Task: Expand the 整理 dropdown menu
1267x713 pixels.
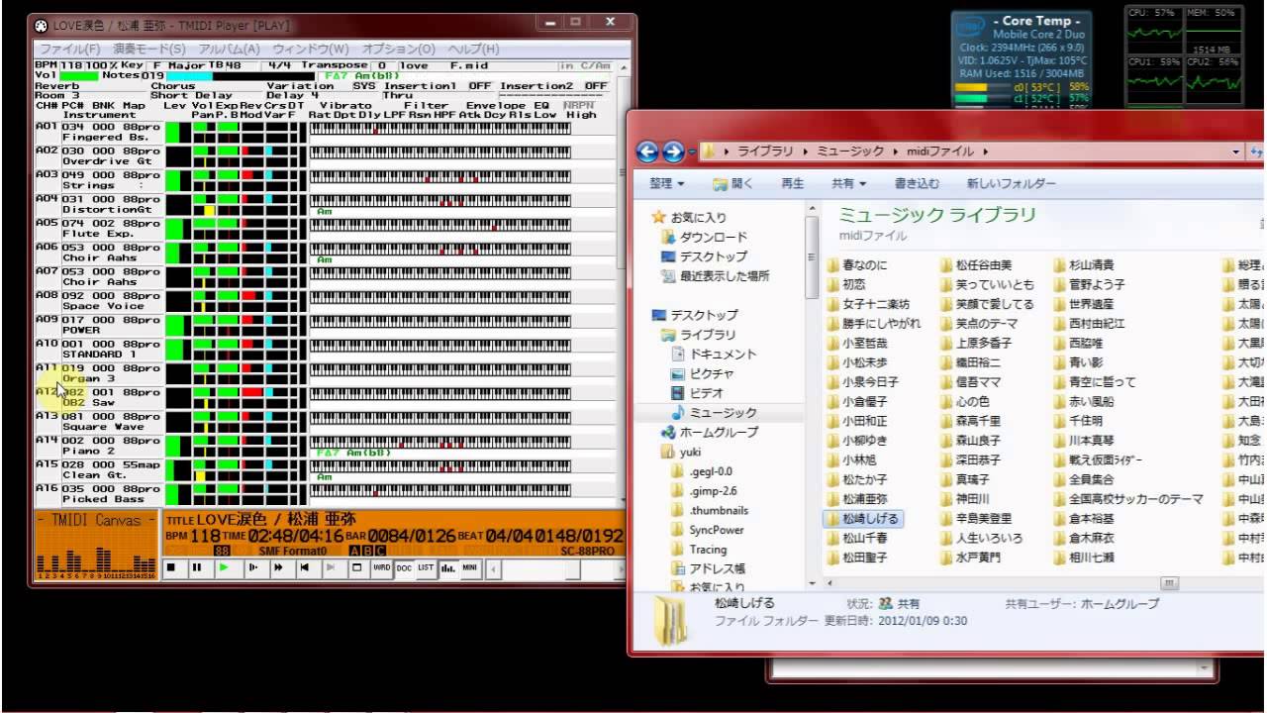Action: 667,183
